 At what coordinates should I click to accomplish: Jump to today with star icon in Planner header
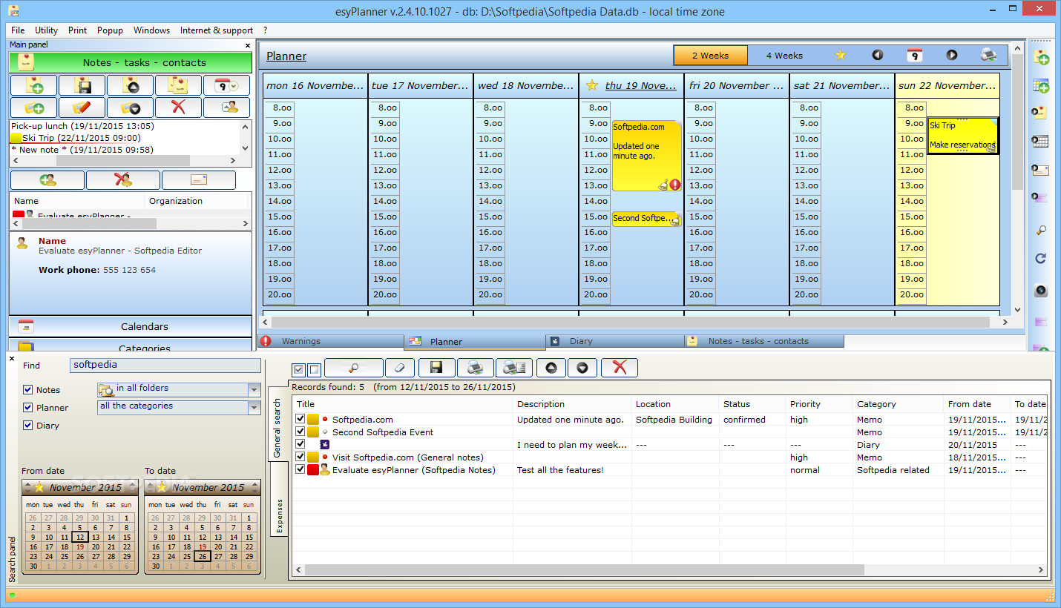pos(841,55)
